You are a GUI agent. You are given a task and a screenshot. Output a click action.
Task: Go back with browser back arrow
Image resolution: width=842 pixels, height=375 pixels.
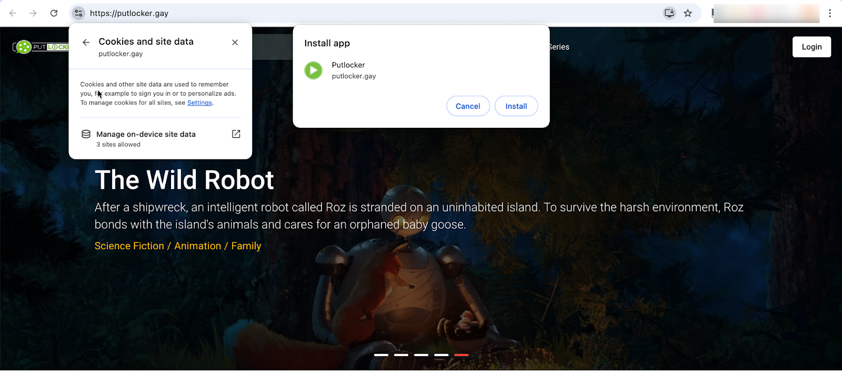(x=13, y=13)
